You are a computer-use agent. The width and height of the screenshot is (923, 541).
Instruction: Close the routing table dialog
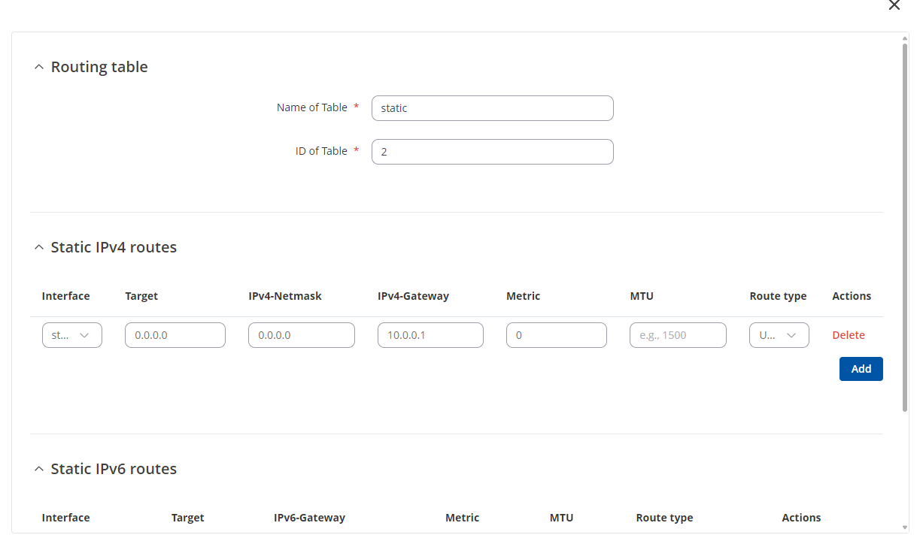tap(894, 5)
